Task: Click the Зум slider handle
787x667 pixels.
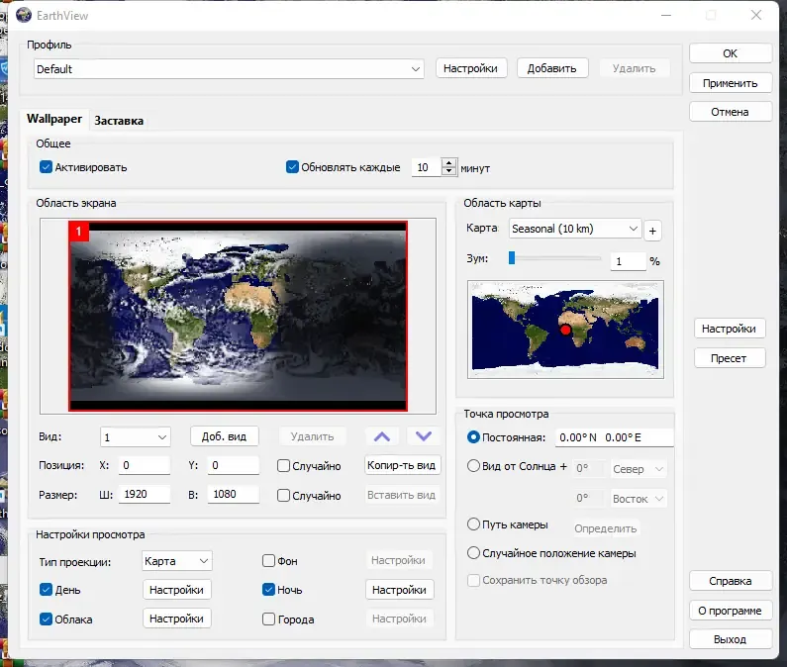Action: click(512, 258)
